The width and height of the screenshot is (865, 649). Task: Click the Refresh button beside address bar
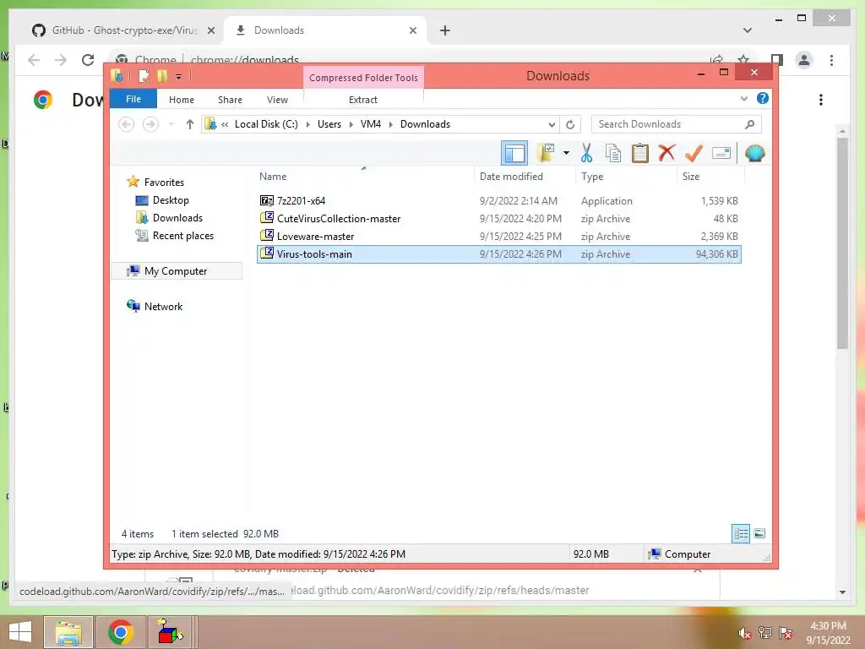pos(570,125)
